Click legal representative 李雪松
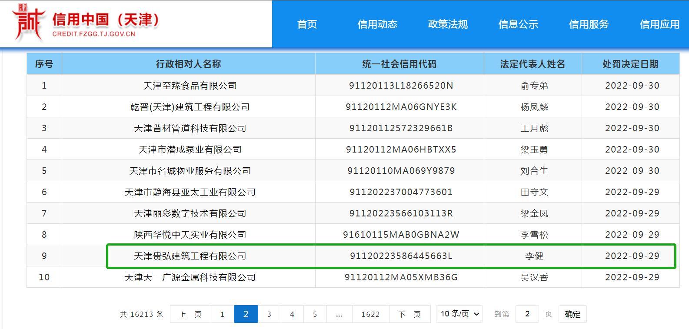The width and height of the screenshot is (689, 329). (x=534, y=235)
